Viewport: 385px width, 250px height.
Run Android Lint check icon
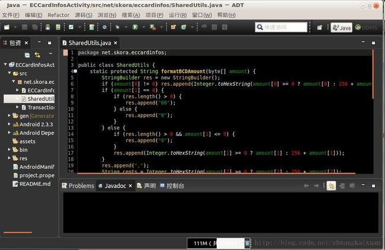point(71,27)
